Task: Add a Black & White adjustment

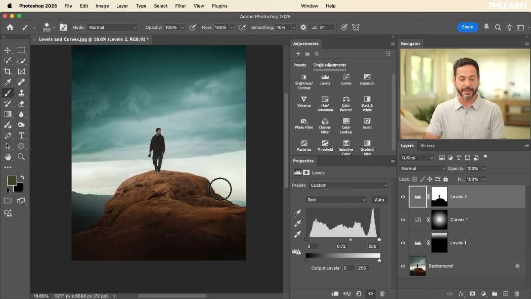Action: 367,104
